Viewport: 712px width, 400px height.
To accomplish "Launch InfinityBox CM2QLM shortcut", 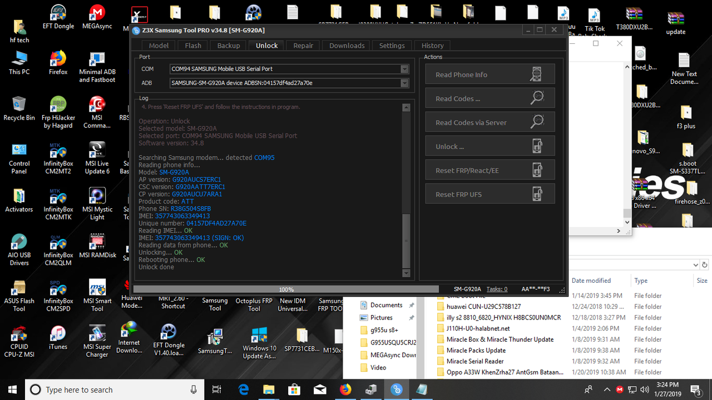I will (58, 250).
